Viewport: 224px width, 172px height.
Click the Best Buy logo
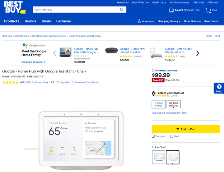click(14, 8)
